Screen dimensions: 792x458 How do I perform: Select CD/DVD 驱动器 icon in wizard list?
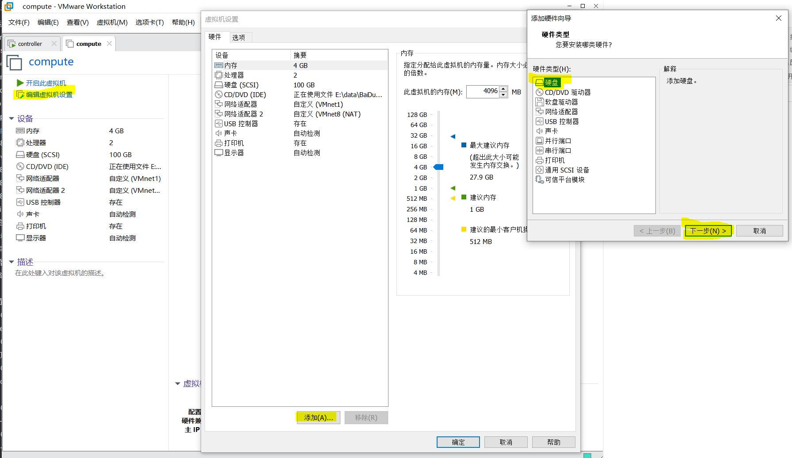539,92
